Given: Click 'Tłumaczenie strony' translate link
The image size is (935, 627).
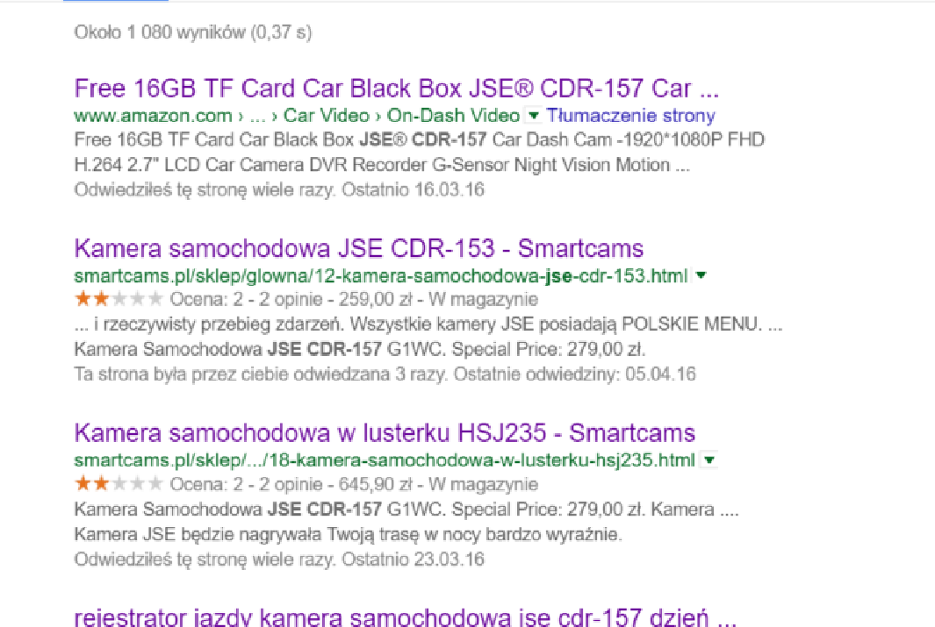Looking at the screenshot, I should (630, 116).
